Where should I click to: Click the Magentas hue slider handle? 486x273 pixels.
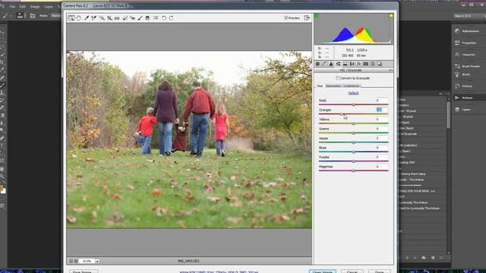click(x=354, y=171)
